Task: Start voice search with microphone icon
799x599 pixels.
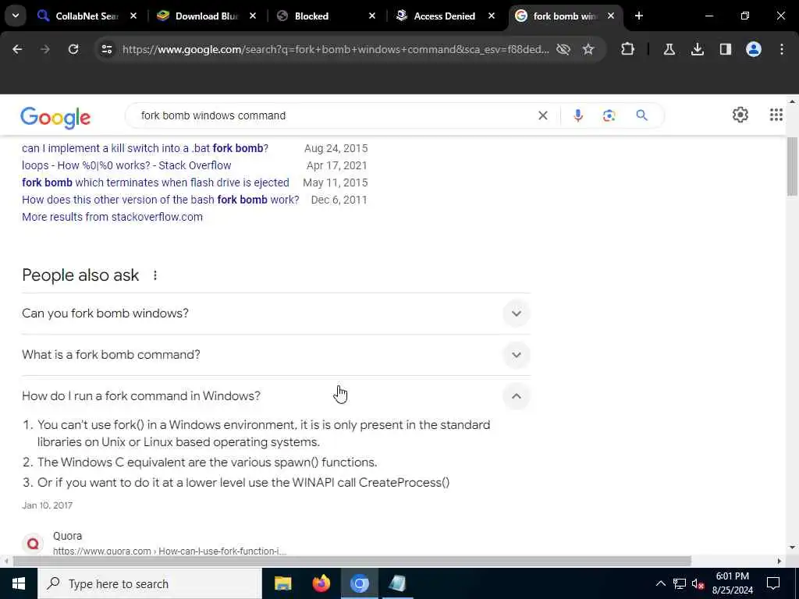Action: click(578, 115)
